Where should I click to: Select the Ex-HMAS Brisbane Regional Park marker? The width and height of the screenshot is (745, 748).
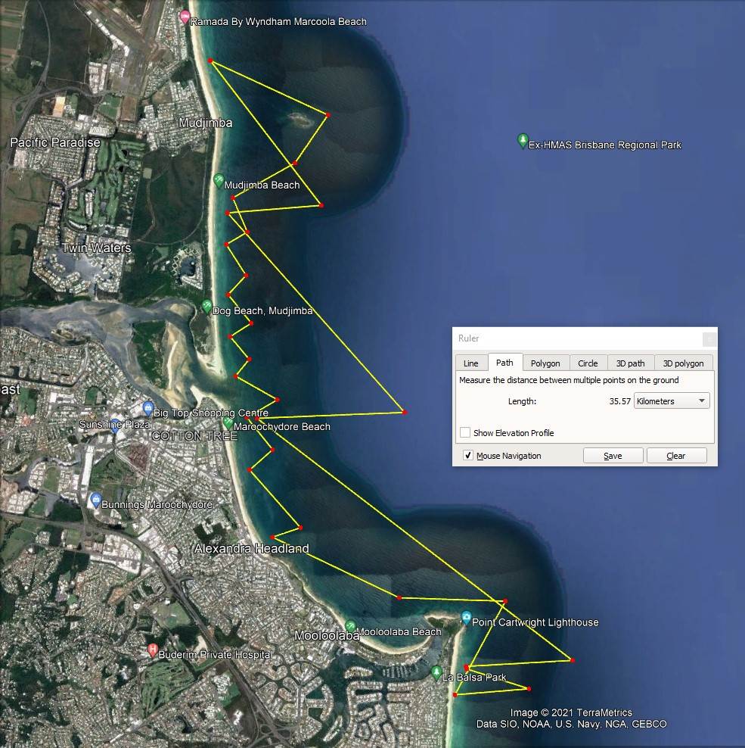(x=523, y=140)
